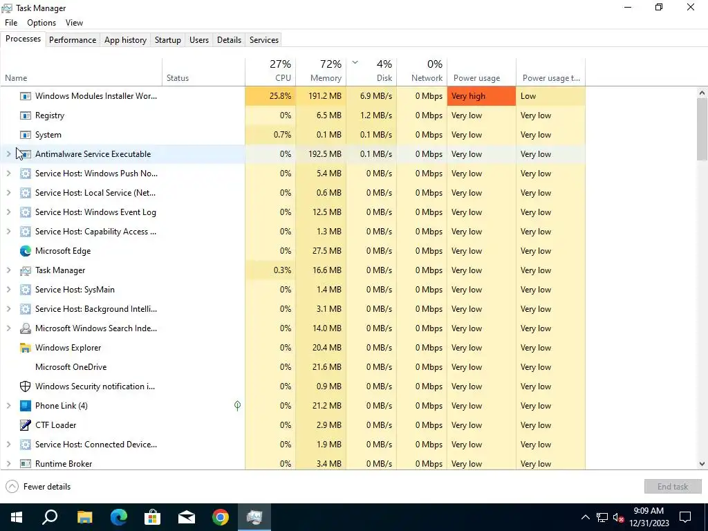Click the Capability Access service gear icon
The width and height of the screenshot is (708, 531).
click(x=26, y=232)
